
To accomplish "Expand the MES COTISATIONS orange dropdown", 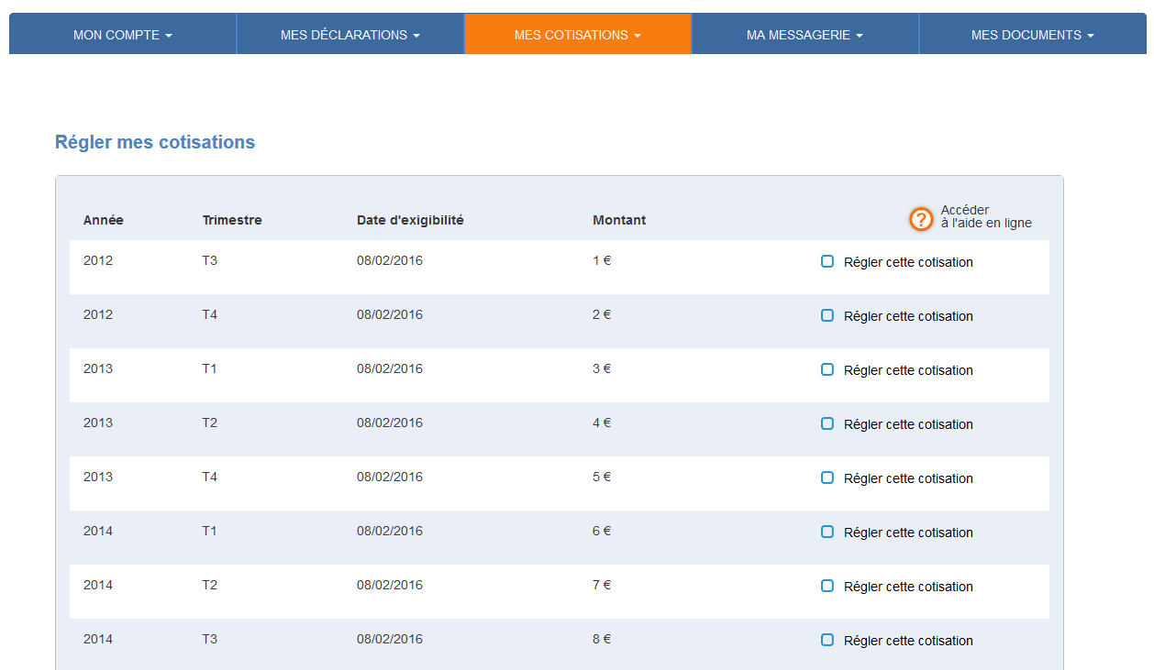I will point(577,35).
